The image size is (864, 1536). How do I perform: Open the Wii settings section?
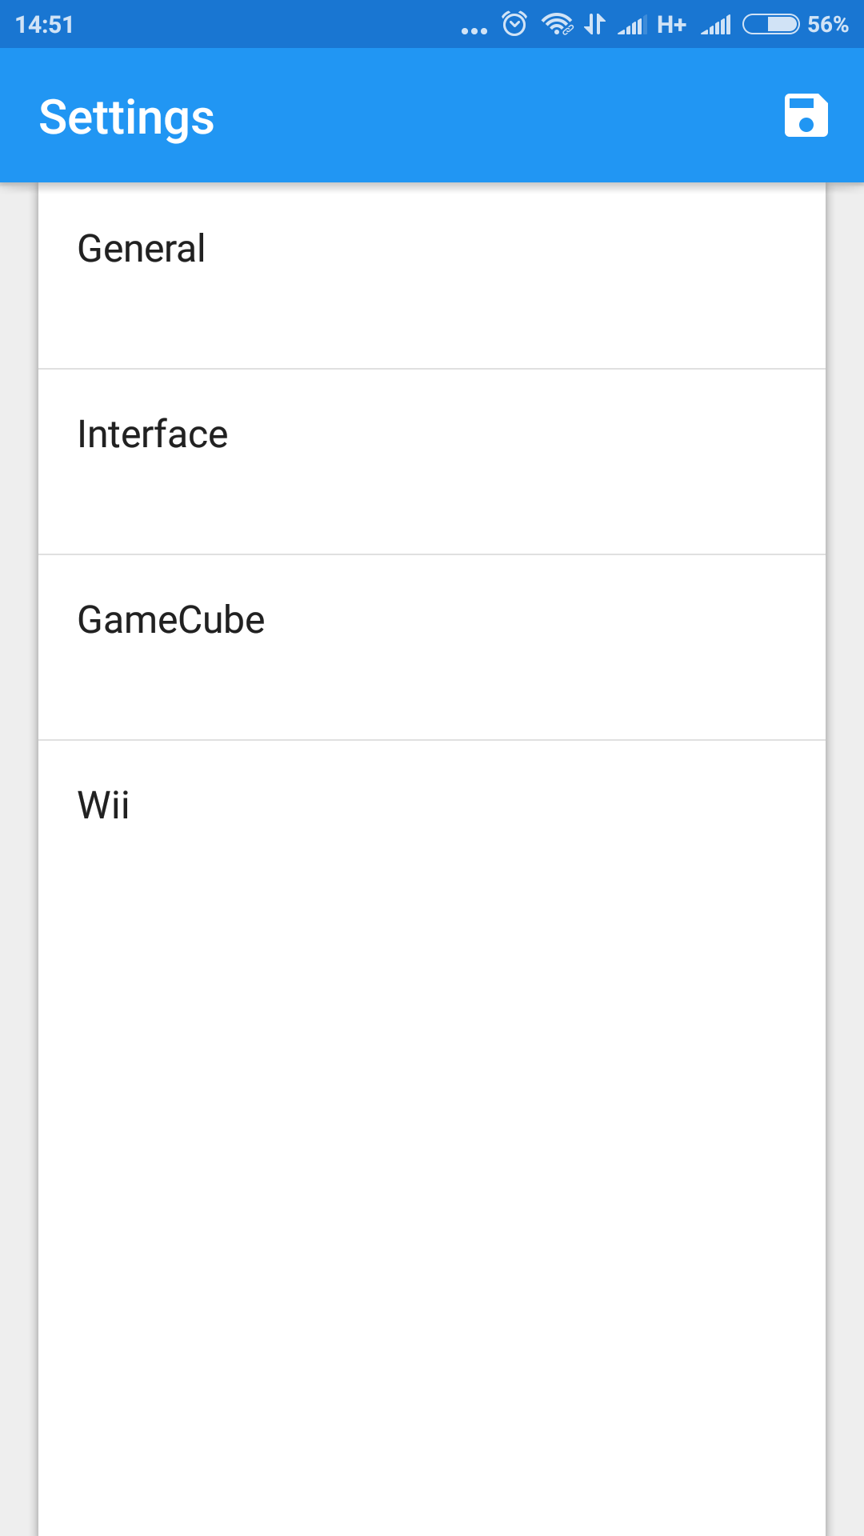click(x=432, y=833)
